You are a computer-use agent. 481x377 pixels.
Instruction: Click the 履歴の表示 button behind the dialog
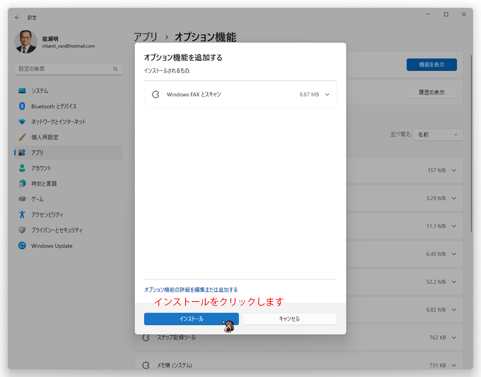(432, 93)
